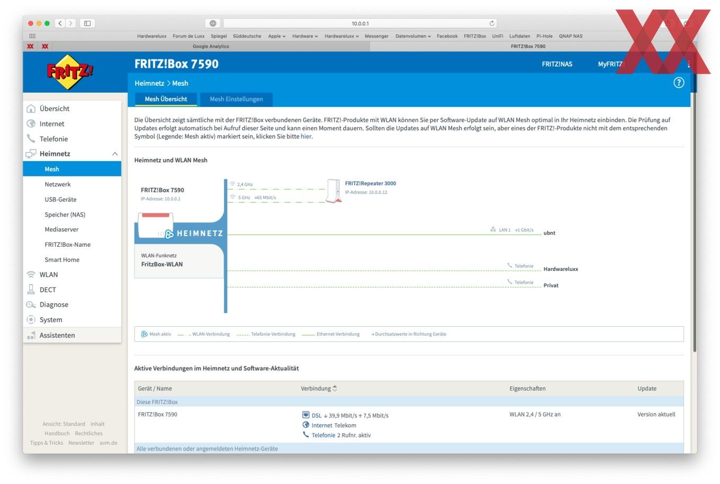
Task: Open the Datenvolumen bookmarks dropdown
Action: pos(413,36)
